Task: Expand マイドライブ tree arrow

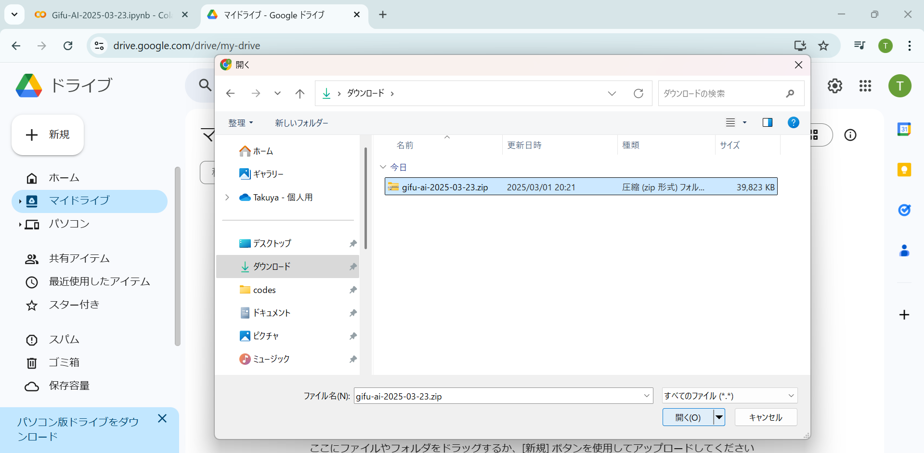Action: click(x=20, y=201)
